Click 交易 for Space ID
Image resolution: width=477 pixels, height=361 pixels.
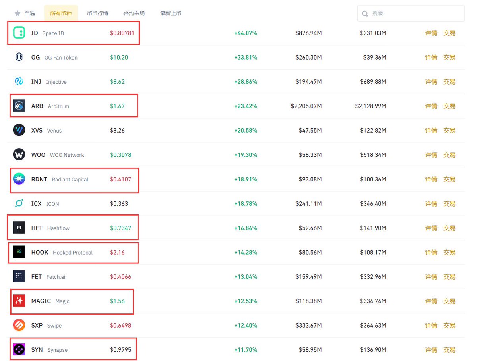[449, 33]
